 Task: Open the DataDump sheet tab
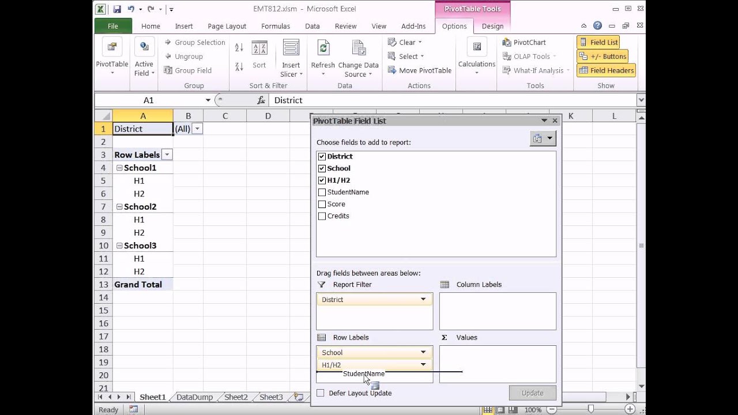194,397
